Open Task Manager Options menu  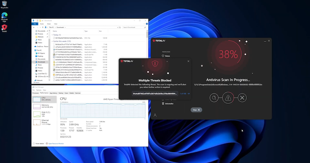click(39, 90)
